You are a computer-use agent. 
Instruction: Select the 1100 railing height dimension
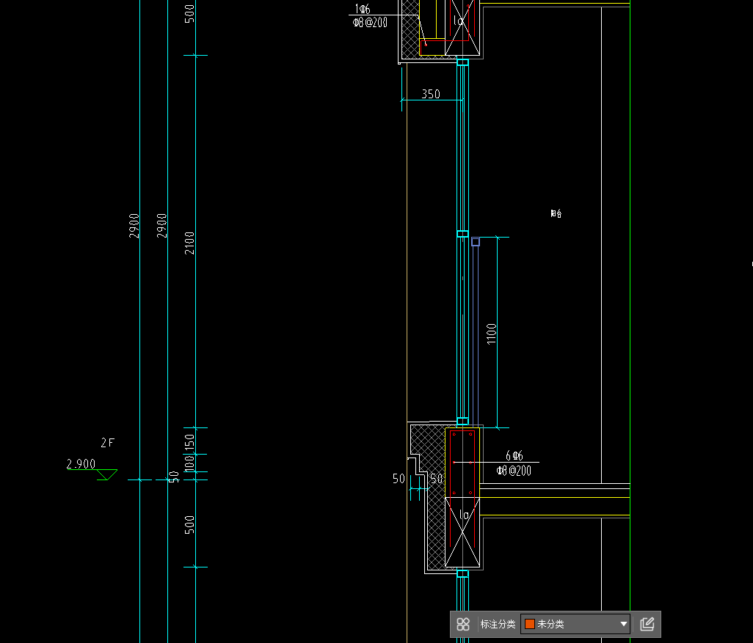point(491,334)
